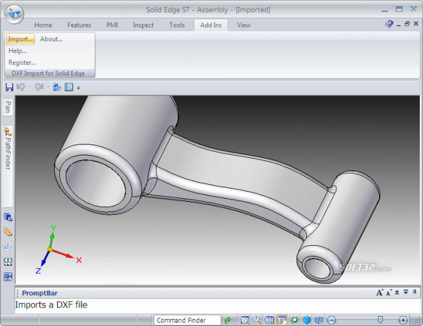423x326 pixels.
Task: Open the About... dialog
Action: pyautogui.click(x=52, y=39)
